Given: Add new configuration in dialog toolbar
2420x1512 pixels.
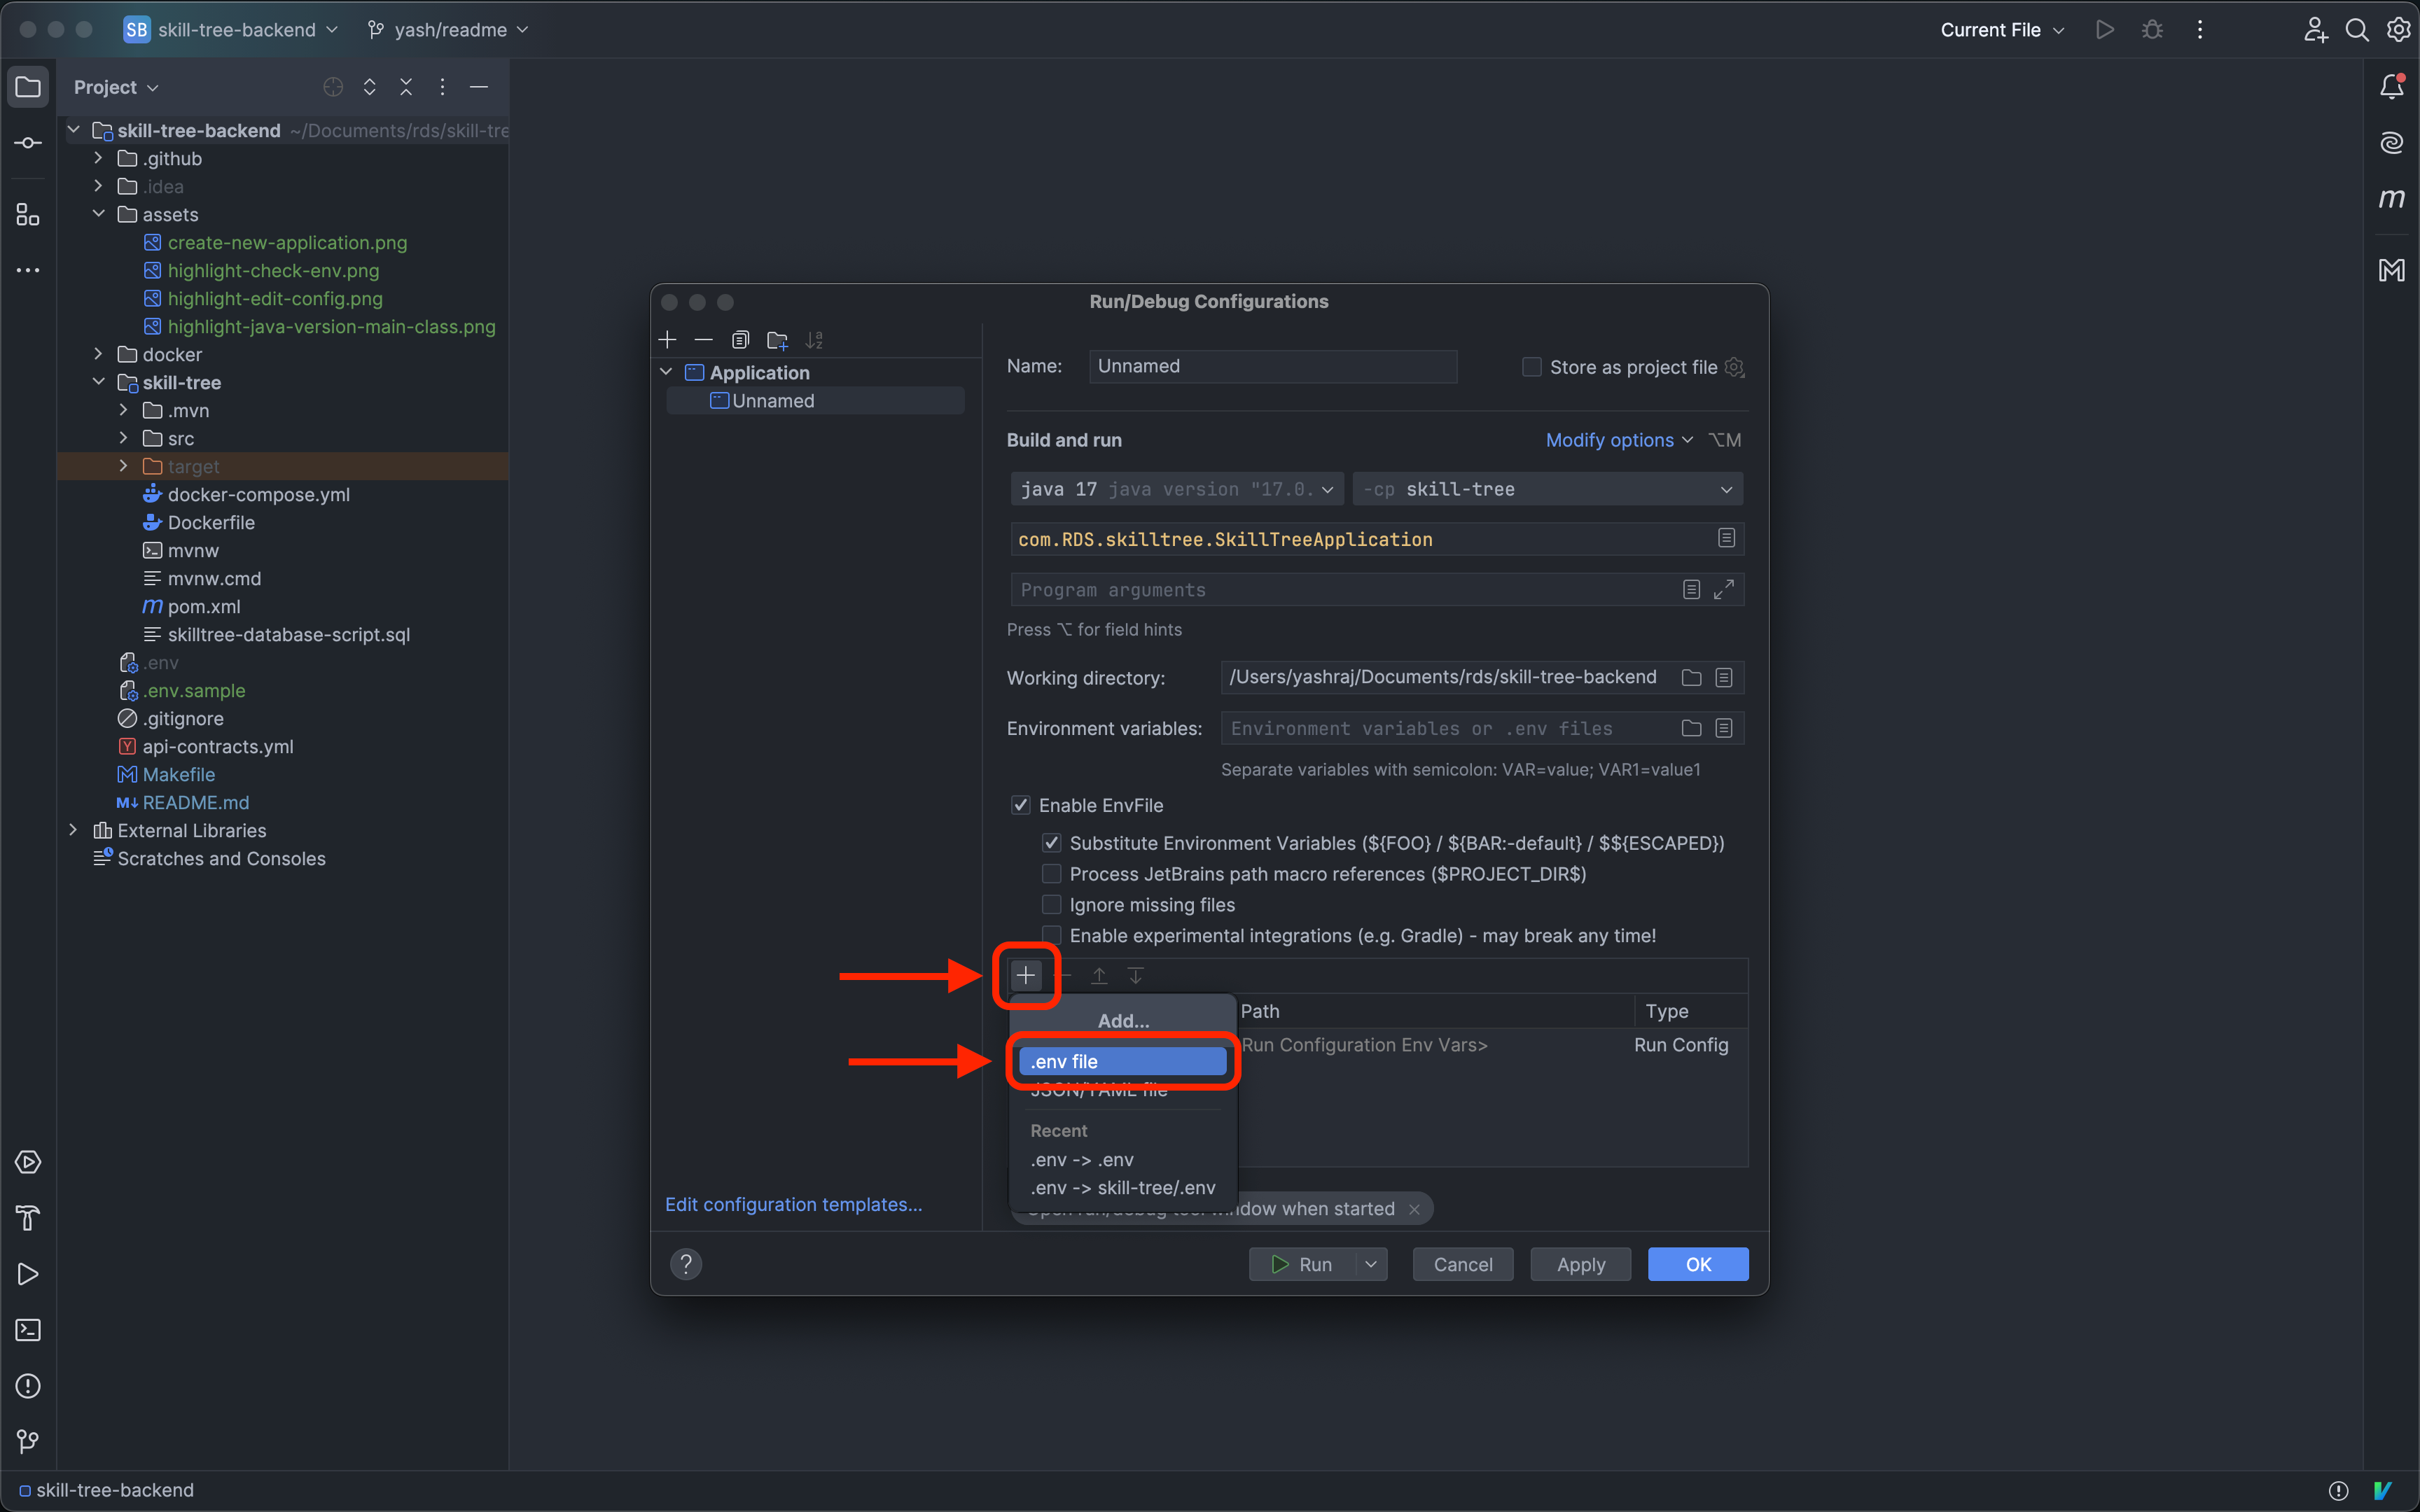Looking at the screenshot, I should pyautogui.click(x=668, y=340).
